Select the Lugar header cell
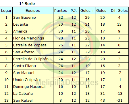 pos(6,11)
